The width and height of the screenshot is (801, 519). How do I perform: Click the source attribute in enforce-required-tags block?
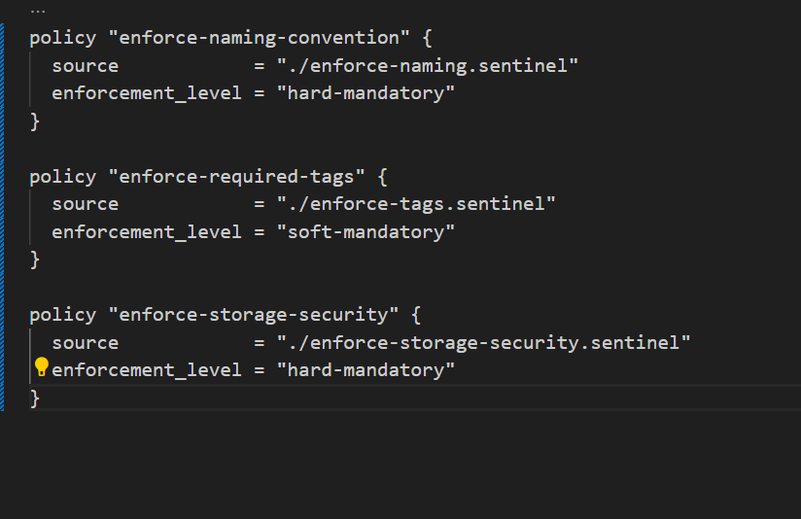point(86,204)
